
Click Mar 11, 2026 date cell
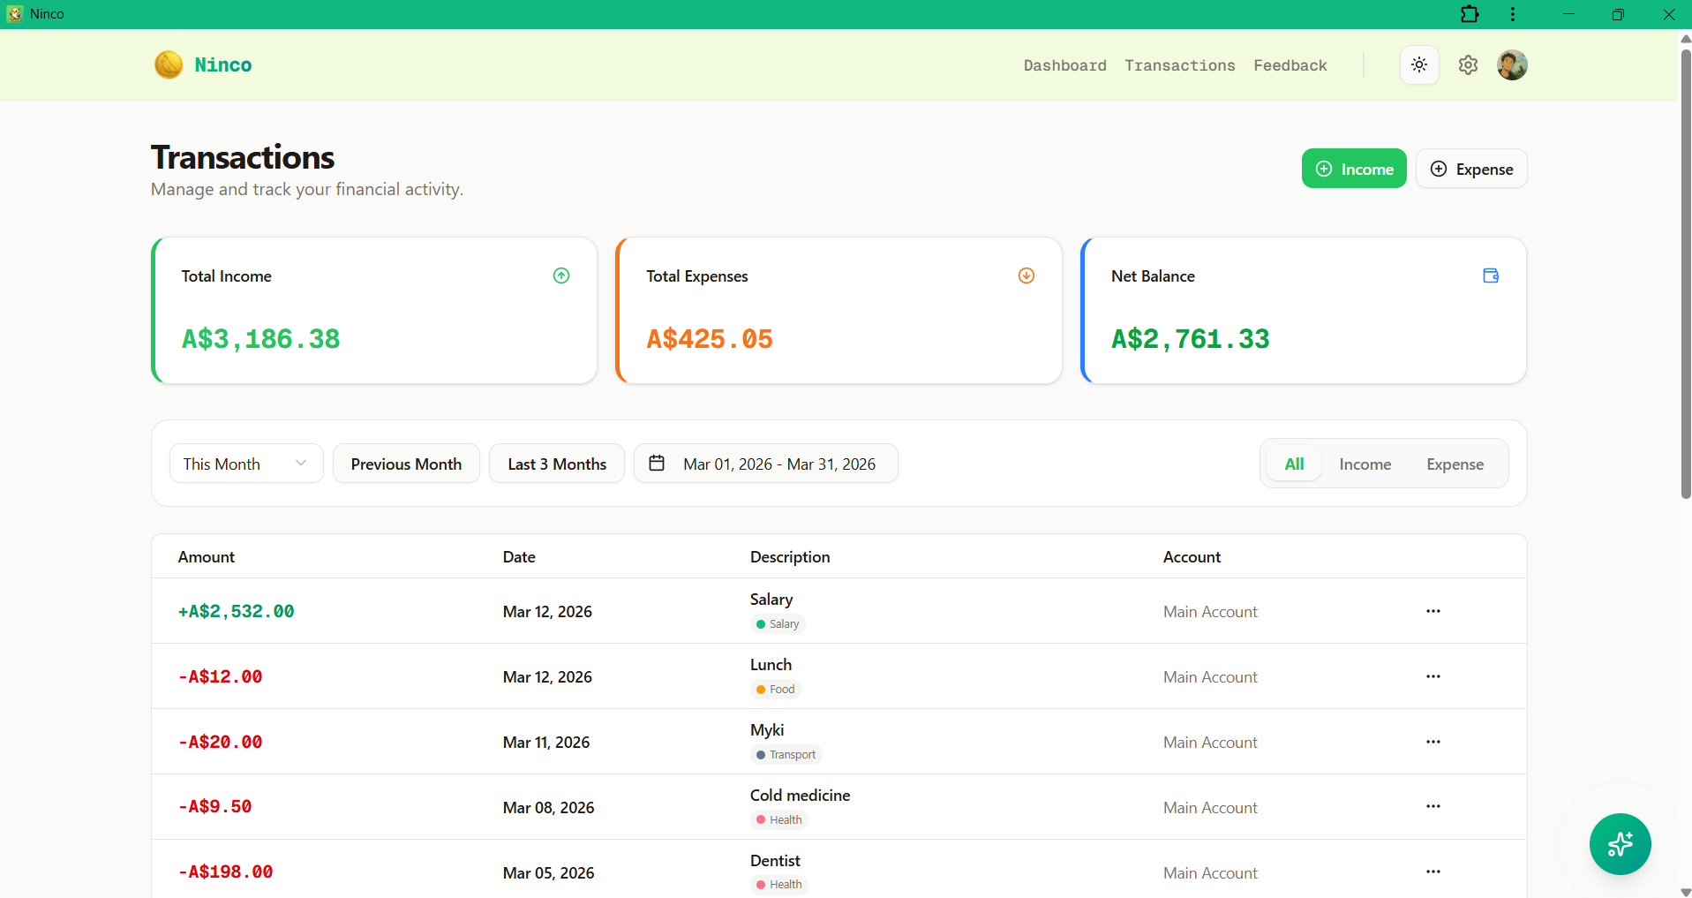pyautogui.click(x=546, y=743)
